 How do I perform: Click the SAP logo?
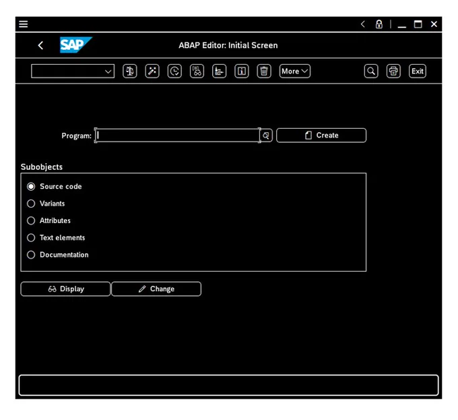(76, 45)
